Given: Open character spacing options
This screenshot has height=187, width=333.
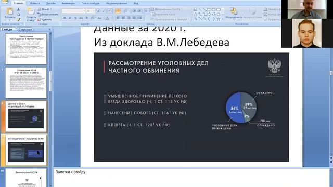Looking at the screenshot, I should pyautogui.click(x=93, y=18).
